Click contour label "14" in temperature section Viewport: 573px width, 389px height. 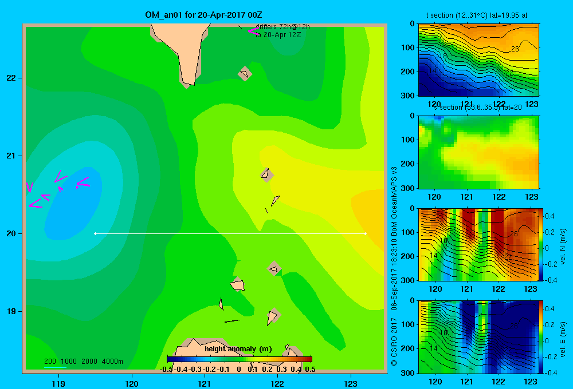433,71
